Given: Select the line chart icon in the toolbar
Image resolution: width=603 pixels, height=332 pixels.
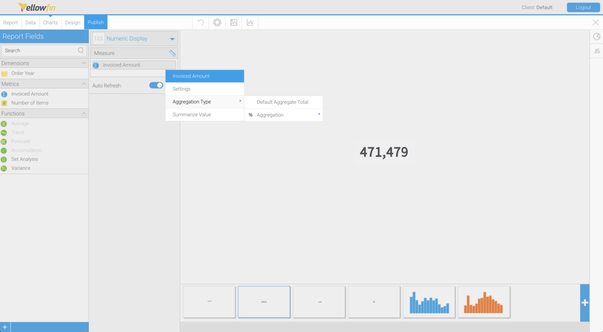Looking at the screenshot, I should [250, 22].
